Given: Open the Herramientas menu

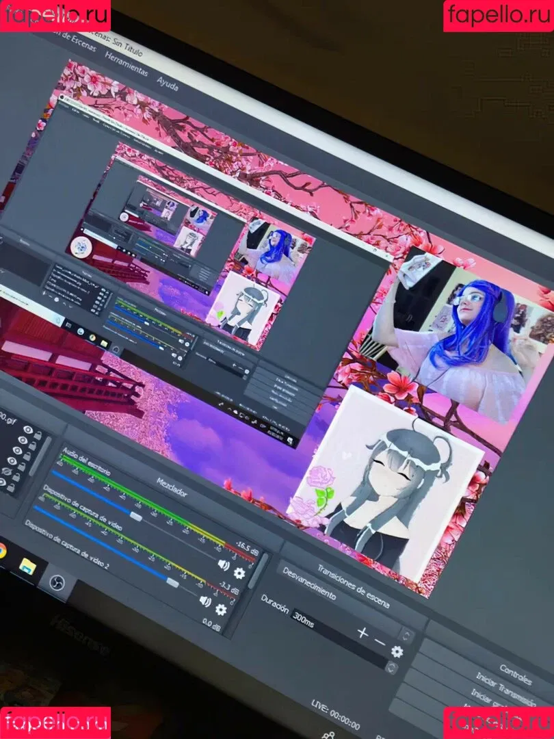Looking at the screenshot, I should coord(127,63).
